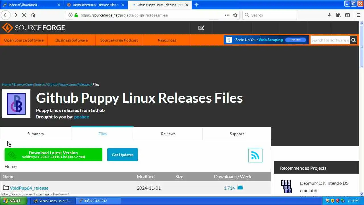Click the 1,714 downloads link
The image size is (364, 205).
point(229,188)
